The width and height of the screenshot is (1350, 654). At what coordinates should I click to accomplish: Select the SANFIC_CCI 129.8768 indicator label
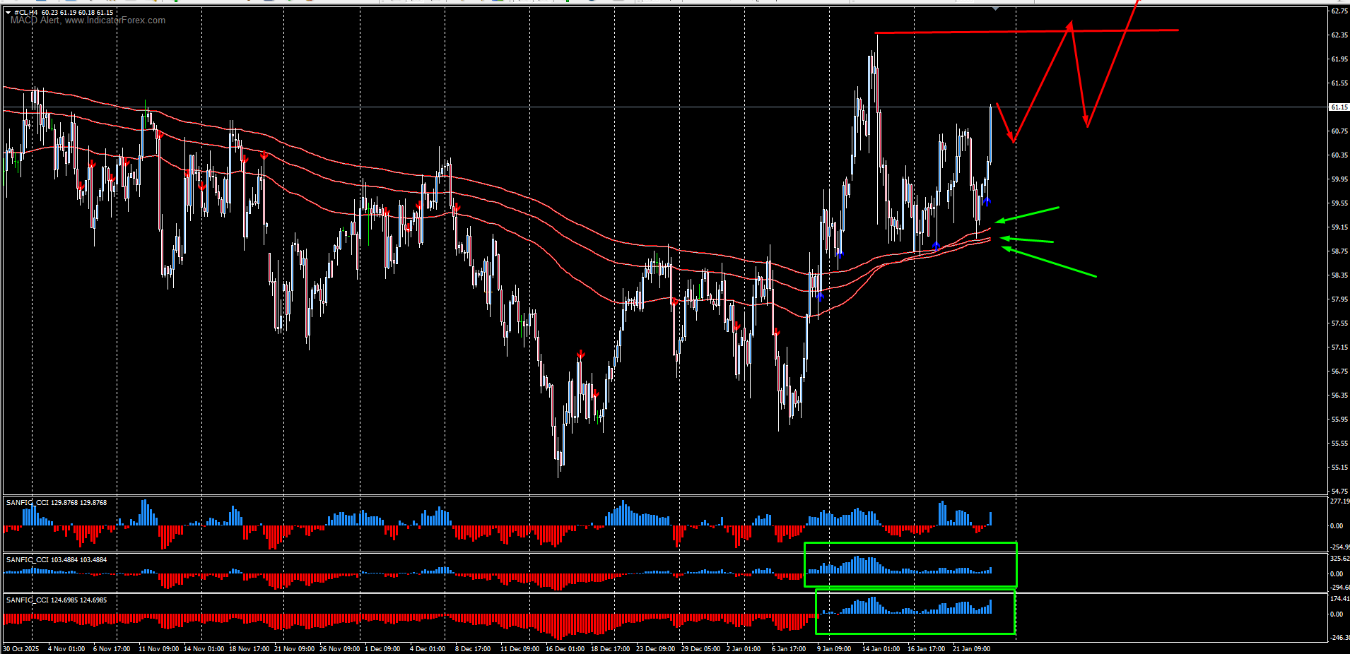tap(57, 503)
